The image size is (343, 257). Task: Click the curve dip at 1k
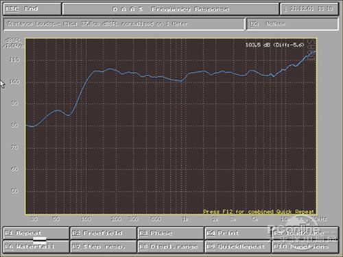182,82
